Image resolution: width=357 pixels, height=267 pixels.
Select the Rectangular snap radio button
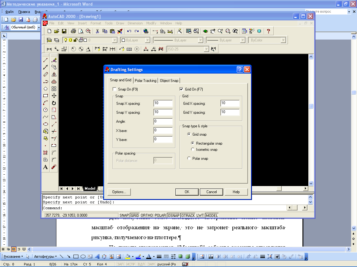(x=193, y=143)
